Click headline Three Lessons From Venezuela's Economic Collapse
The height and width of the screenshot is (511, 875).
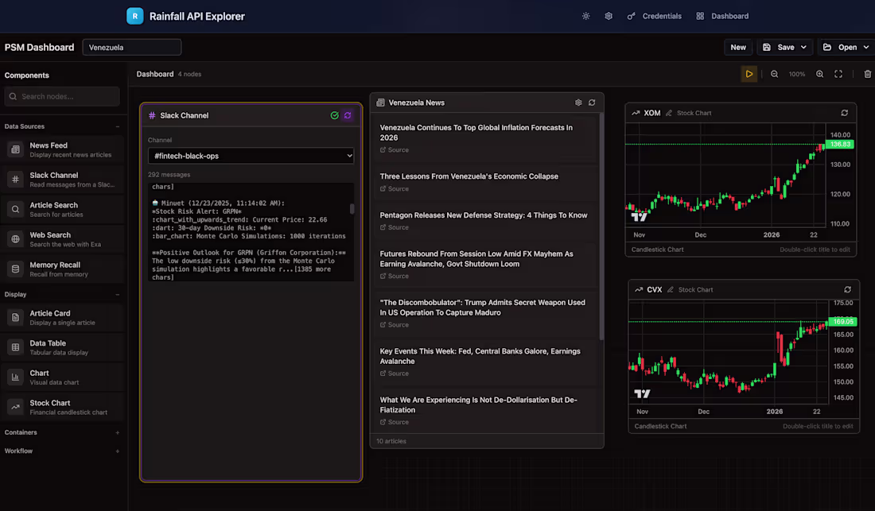pos(469,176)
